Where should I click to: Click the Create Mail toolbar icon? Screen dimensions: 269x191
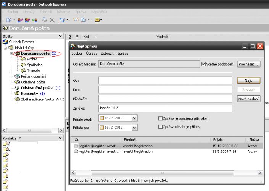click(9, 20)
